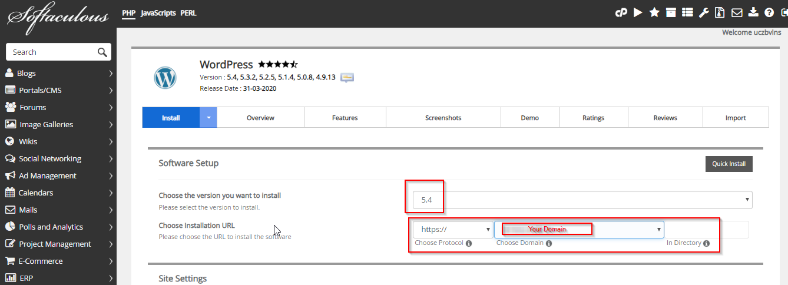
Task: Click the WordPress logo image
Action: (165, 78)
